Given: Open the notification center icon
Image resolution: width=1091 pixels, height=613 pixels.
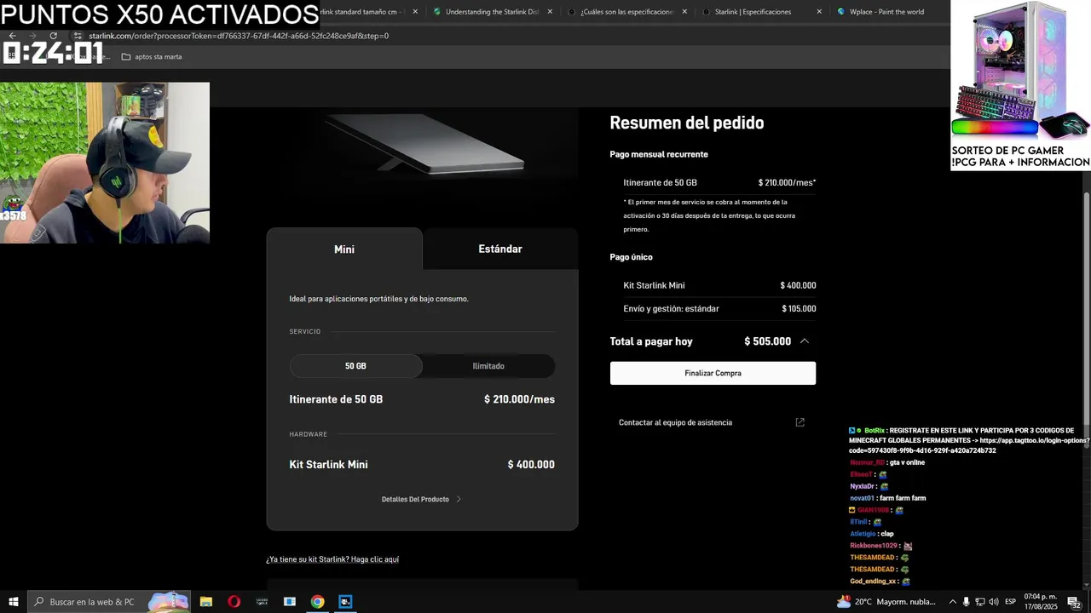Looking at the screenshot, I should click(x=1074, y=602).
